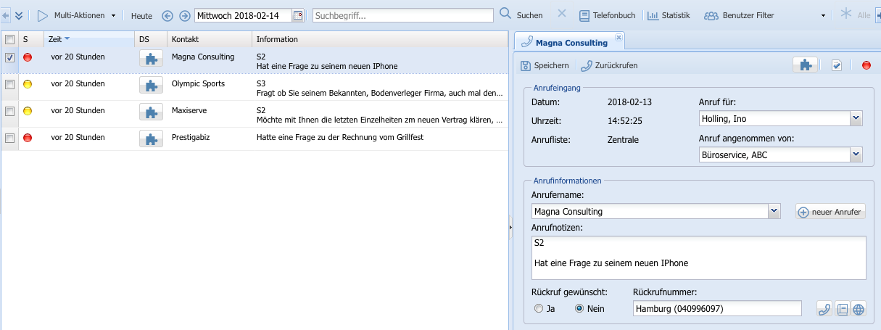Dial the callback number with phone icon
Viewport: 881px width, 330px height.
click(824, 309)
